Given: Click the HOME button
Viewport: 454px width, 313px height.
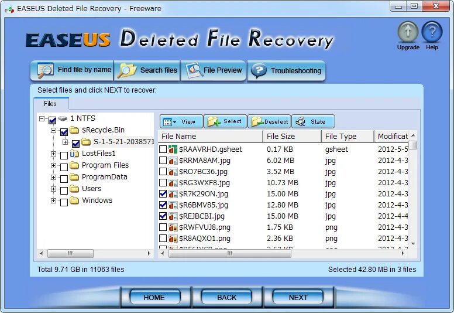Looking at the screenshot, I should [x=154, y=297].
